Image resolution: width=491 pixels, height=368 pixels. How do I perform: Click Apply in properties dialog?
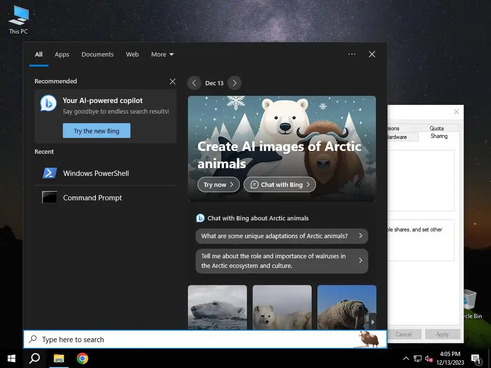[443, 334]
